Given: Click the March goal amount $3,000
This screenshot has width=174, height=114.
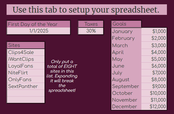Looking at the screenshot, I should point(154,45).
